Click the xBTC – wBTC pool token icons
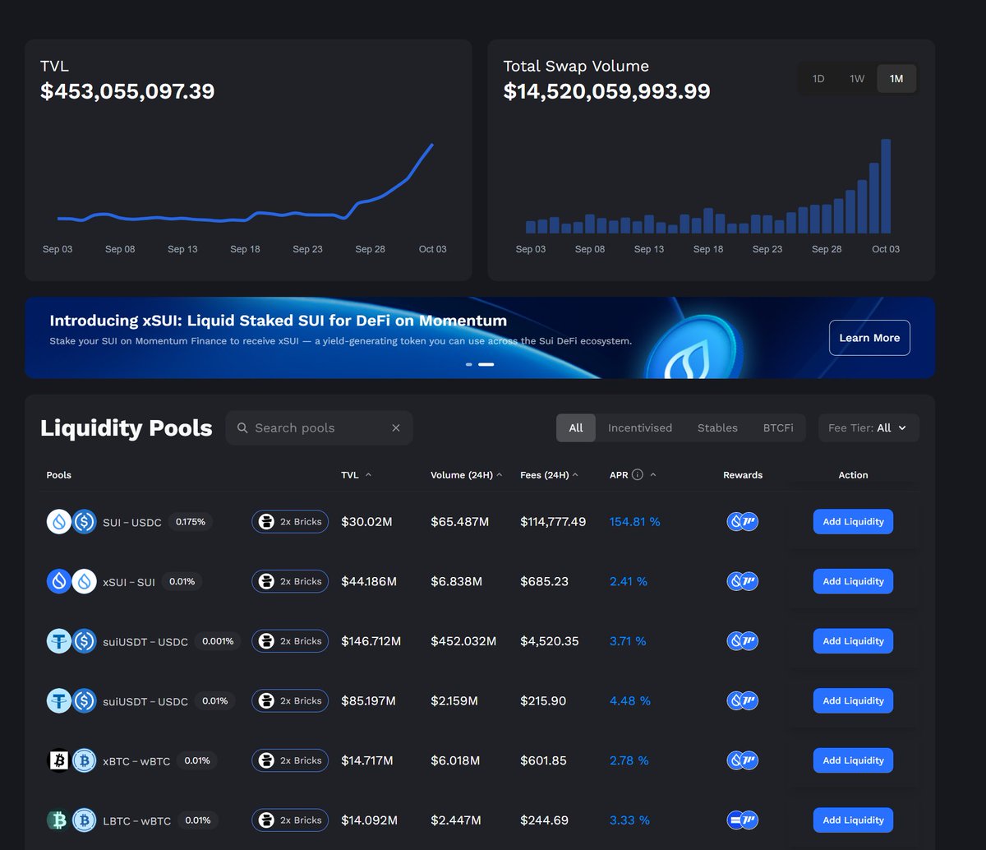The image size is (986, 850). coord(71,761)
